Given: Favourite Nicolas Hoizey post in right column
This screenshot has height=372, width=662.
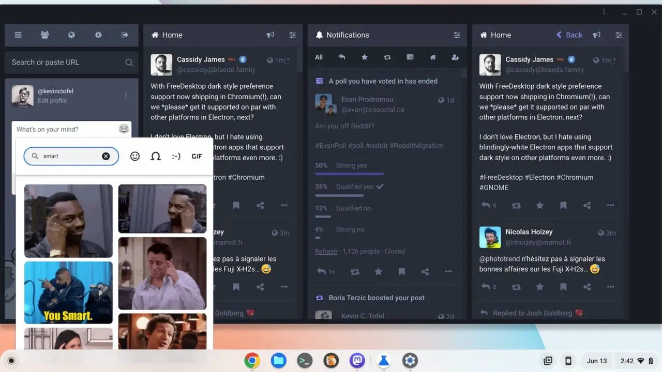Looking at the screenshot, I should [540, 287].
